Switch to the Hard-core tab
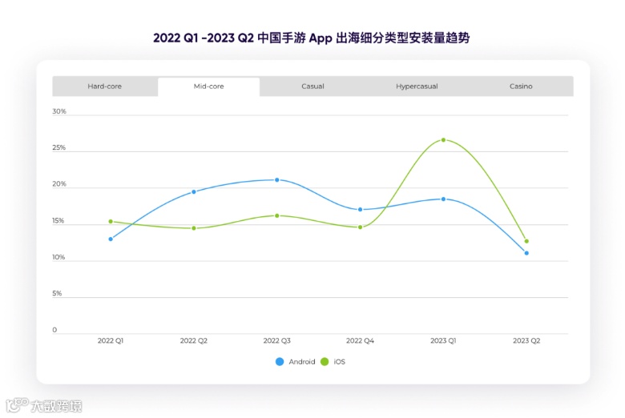625x418 pixels. (x=105, y=86)
